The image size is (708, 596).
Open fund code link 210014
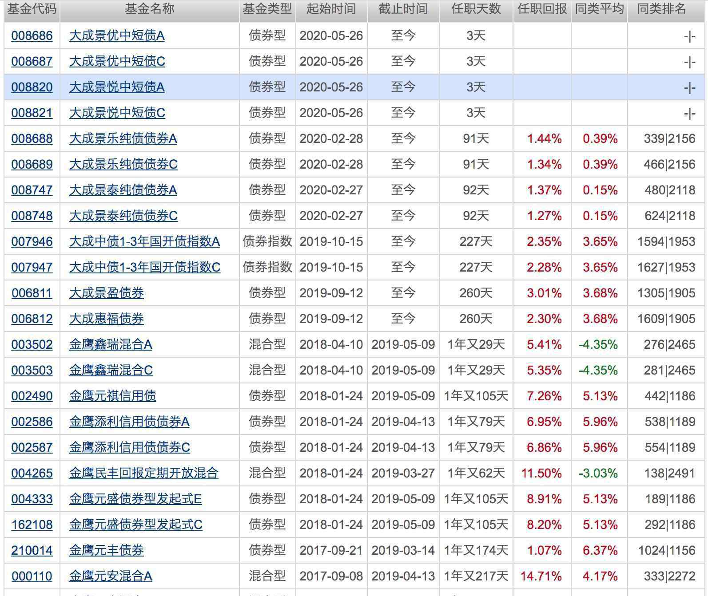pyautogui.click(x=32, y=550)
